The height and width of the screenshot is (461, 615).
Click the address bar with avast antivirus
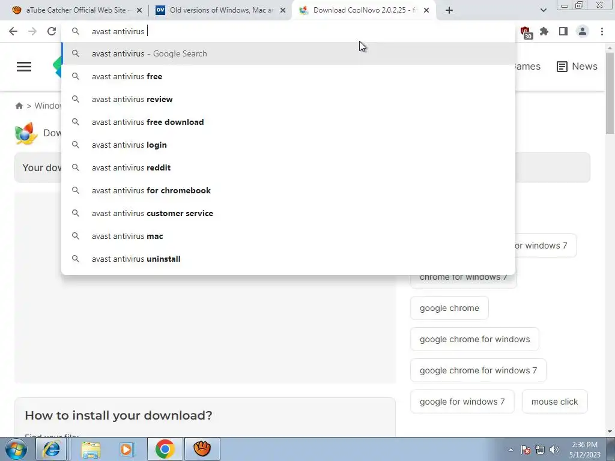[288, 31]
